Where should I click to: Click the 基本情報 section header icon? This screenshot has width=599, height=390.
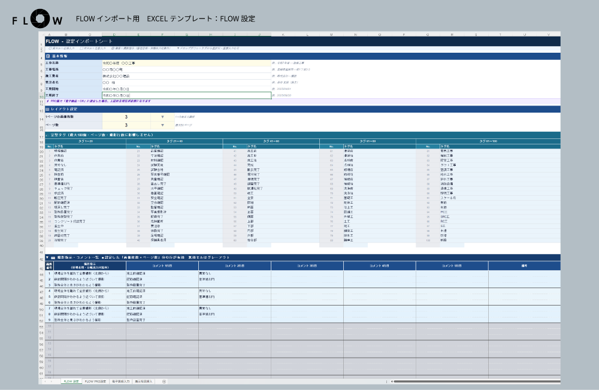point(48,56)
